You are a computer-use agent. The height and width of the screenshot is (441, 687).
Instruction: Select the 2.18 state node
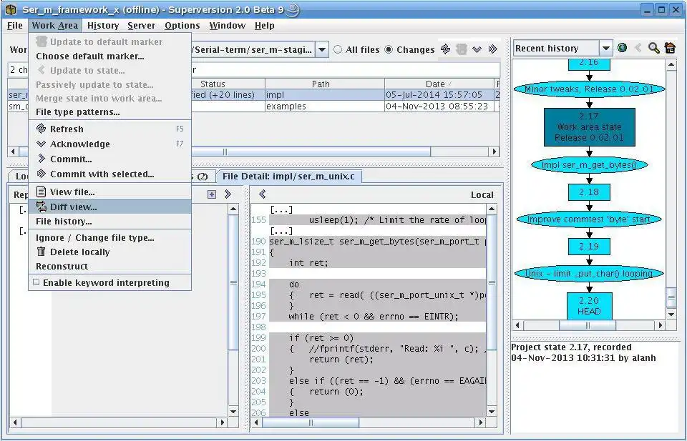tap(589, 192)
